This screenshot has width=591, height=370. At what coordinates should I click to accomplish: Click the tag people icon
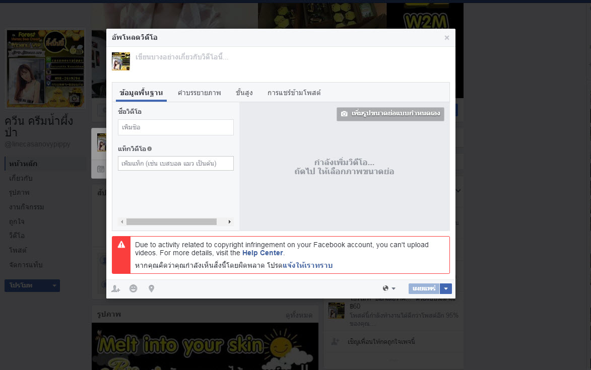(x=116, y=288)
